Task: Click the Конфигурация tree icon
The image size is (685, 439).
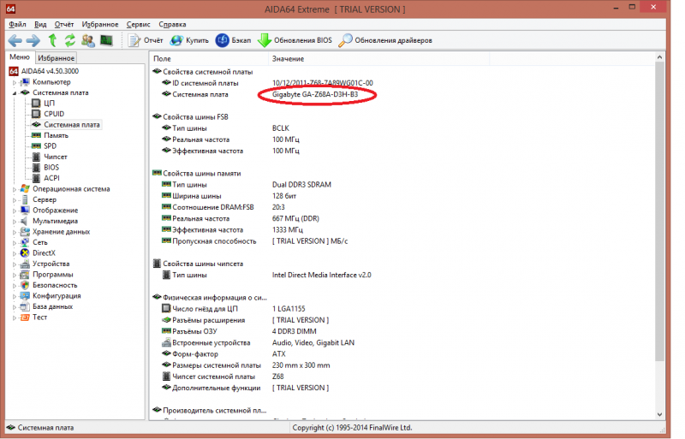Action: [x=25, y=296]
